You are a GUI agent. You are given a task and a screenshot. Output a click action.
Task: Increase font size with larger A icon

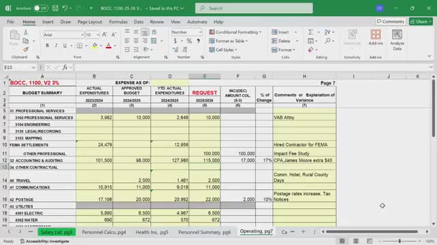pos(104,35)
